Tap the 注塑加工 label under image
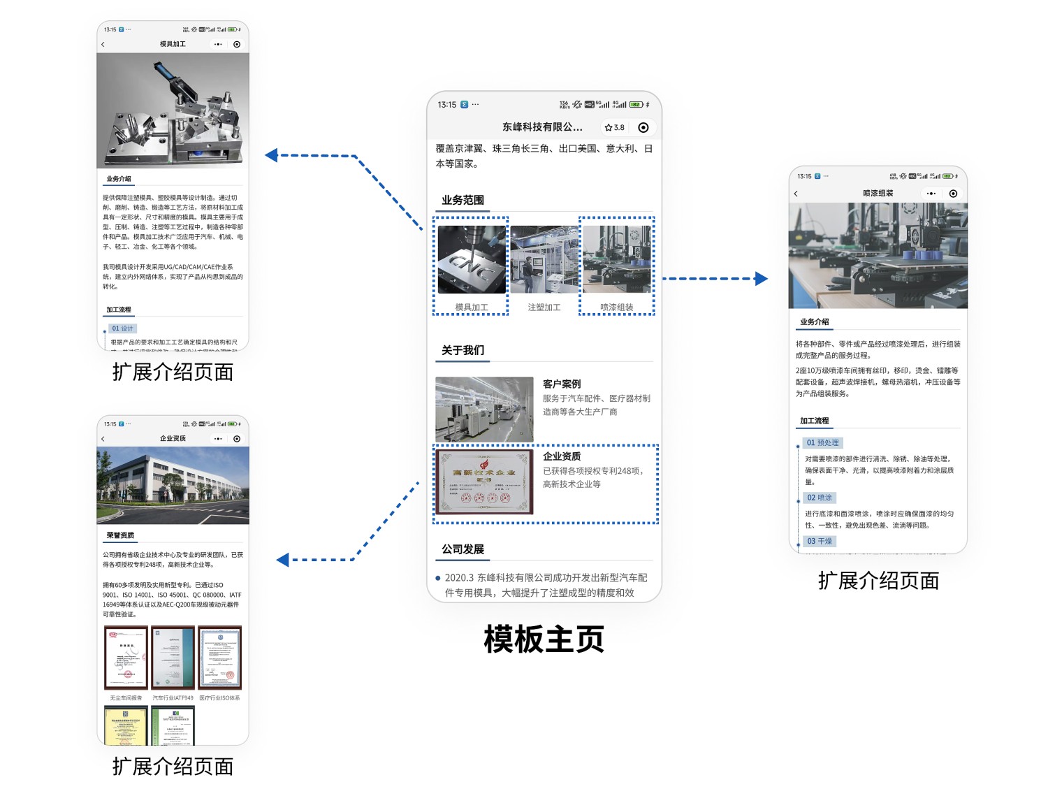Image resolution: width=1048 pixels, height=789 pixels. tap(544, 307)
